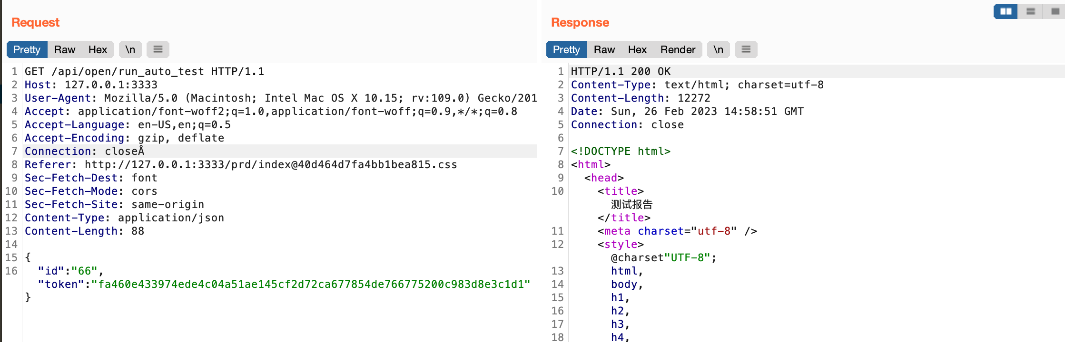The width and height of the screenshot is (1065, 342).
Task: Click the opening <head> tag line
Action: coord(604,178)
